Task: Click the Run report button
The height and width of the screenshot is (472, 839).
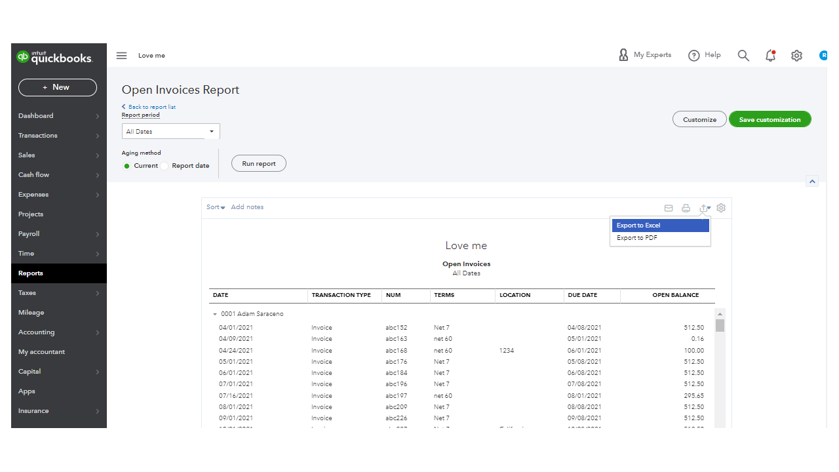Action: (258, 163)
